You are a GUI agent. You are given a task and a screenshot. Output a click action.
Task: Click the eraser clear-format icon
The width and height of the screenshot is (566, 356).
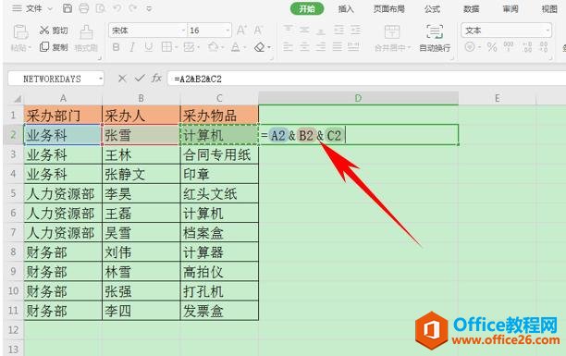[260, 47]
